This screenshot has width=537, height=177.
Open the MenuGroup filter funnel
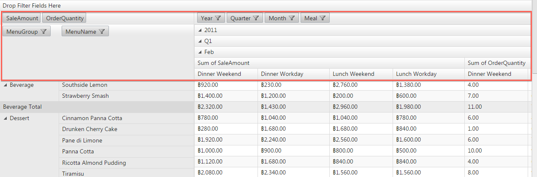click(43, 32)
